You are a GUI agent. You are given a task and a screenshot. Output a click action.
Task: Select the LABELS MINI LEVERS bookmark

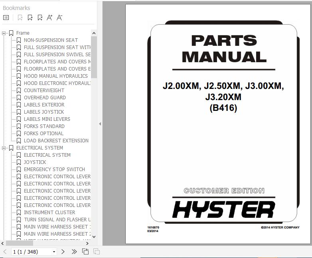coord(47,119)
